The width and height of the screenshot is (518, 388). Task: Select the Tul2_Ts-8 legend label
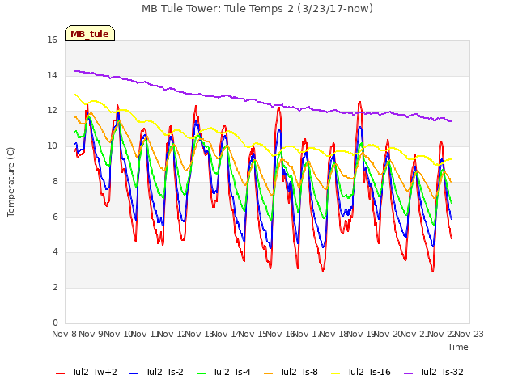click(299, 372)
